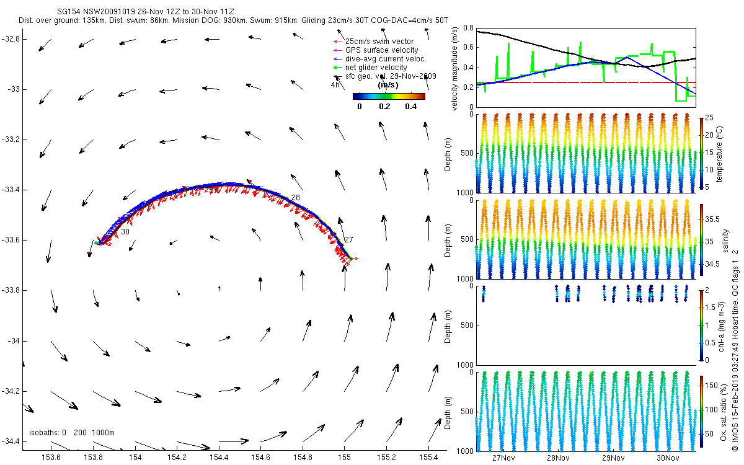Click latitude tick '-33.6'
Screen dimensions: 744x465
(10, 240)
